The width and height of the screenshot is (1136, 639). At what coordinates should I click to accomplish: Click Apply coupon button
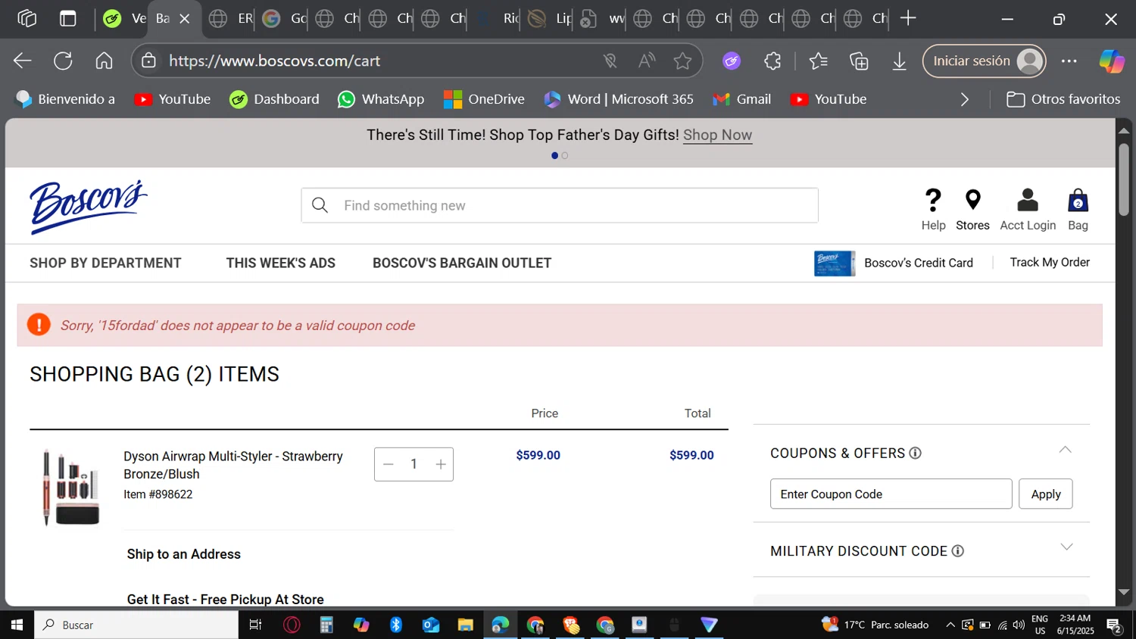coord(1045,494)
